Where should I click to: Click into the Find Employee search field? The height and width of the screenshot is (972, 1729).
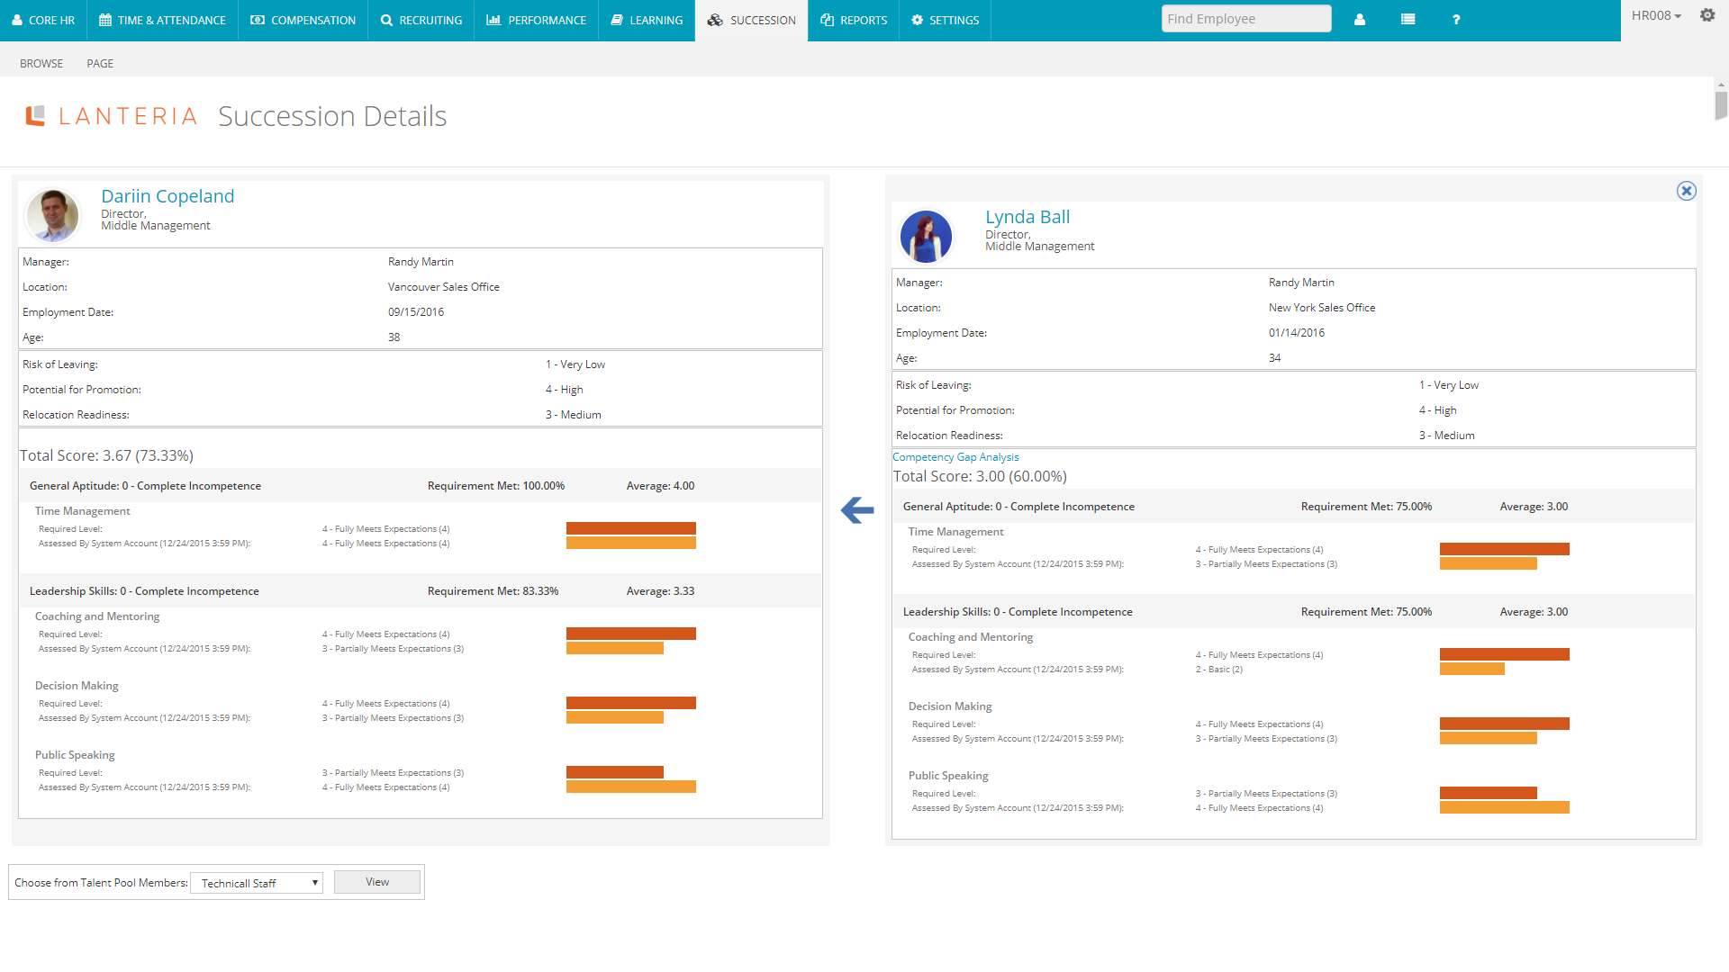(x=1245, y=19)
